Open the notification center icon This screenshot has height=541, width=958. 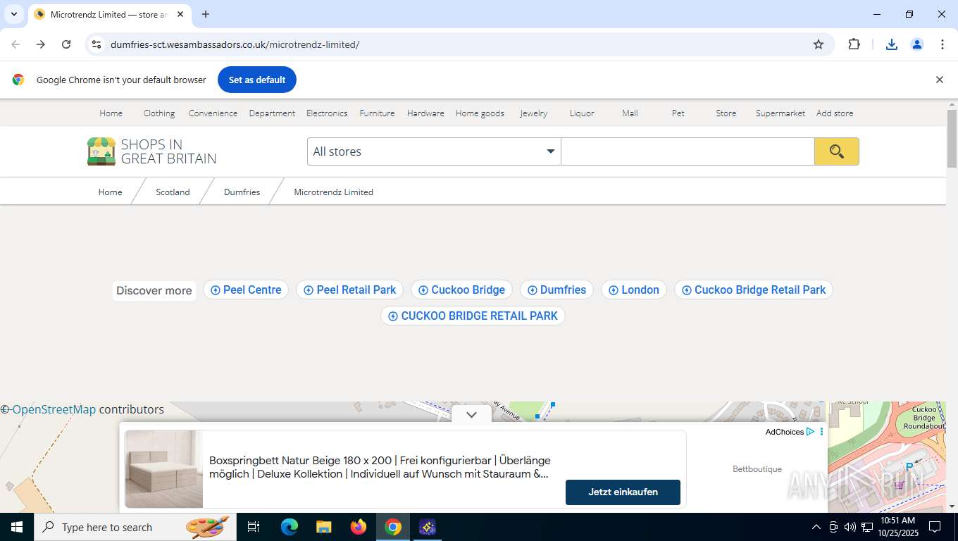tap(935, 527)
